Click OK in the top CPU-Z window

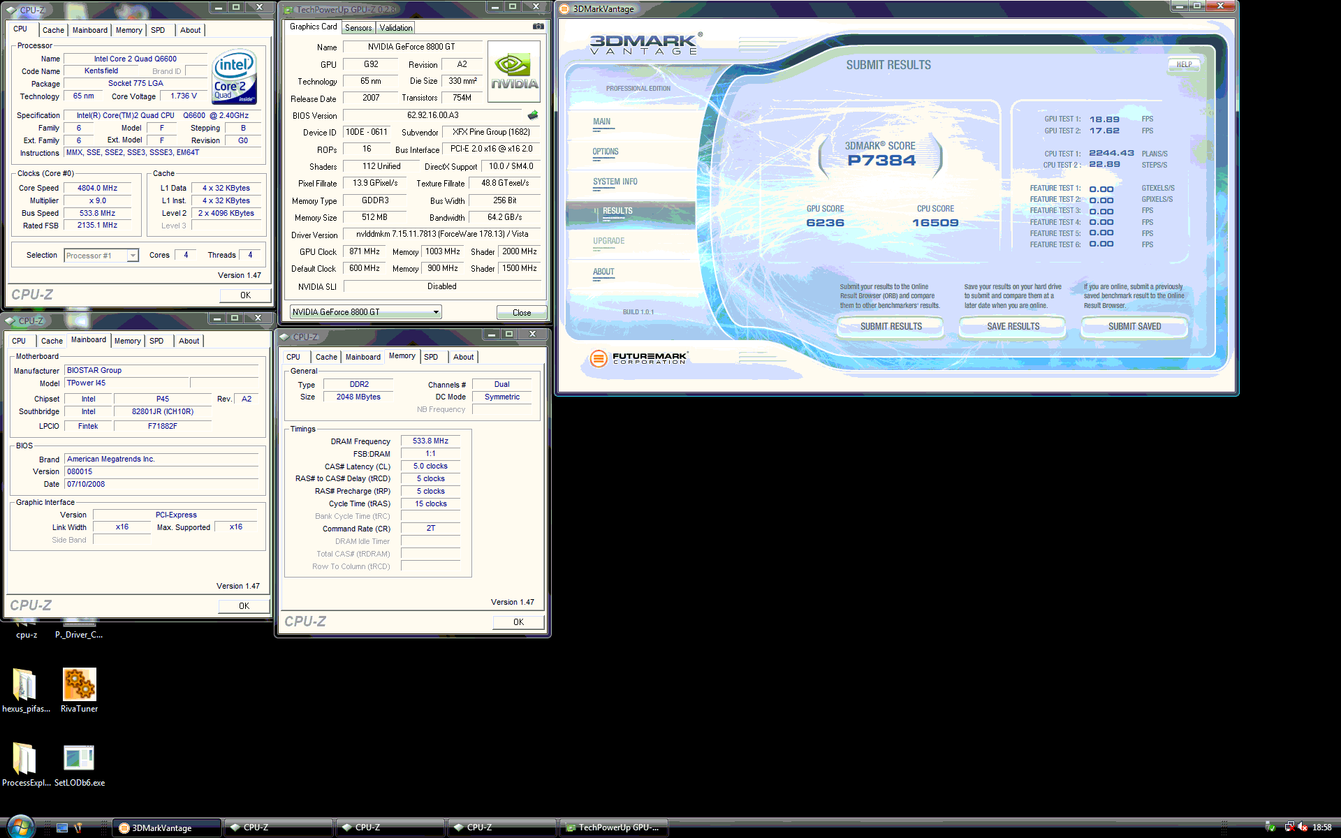click(x=245, y=295)
